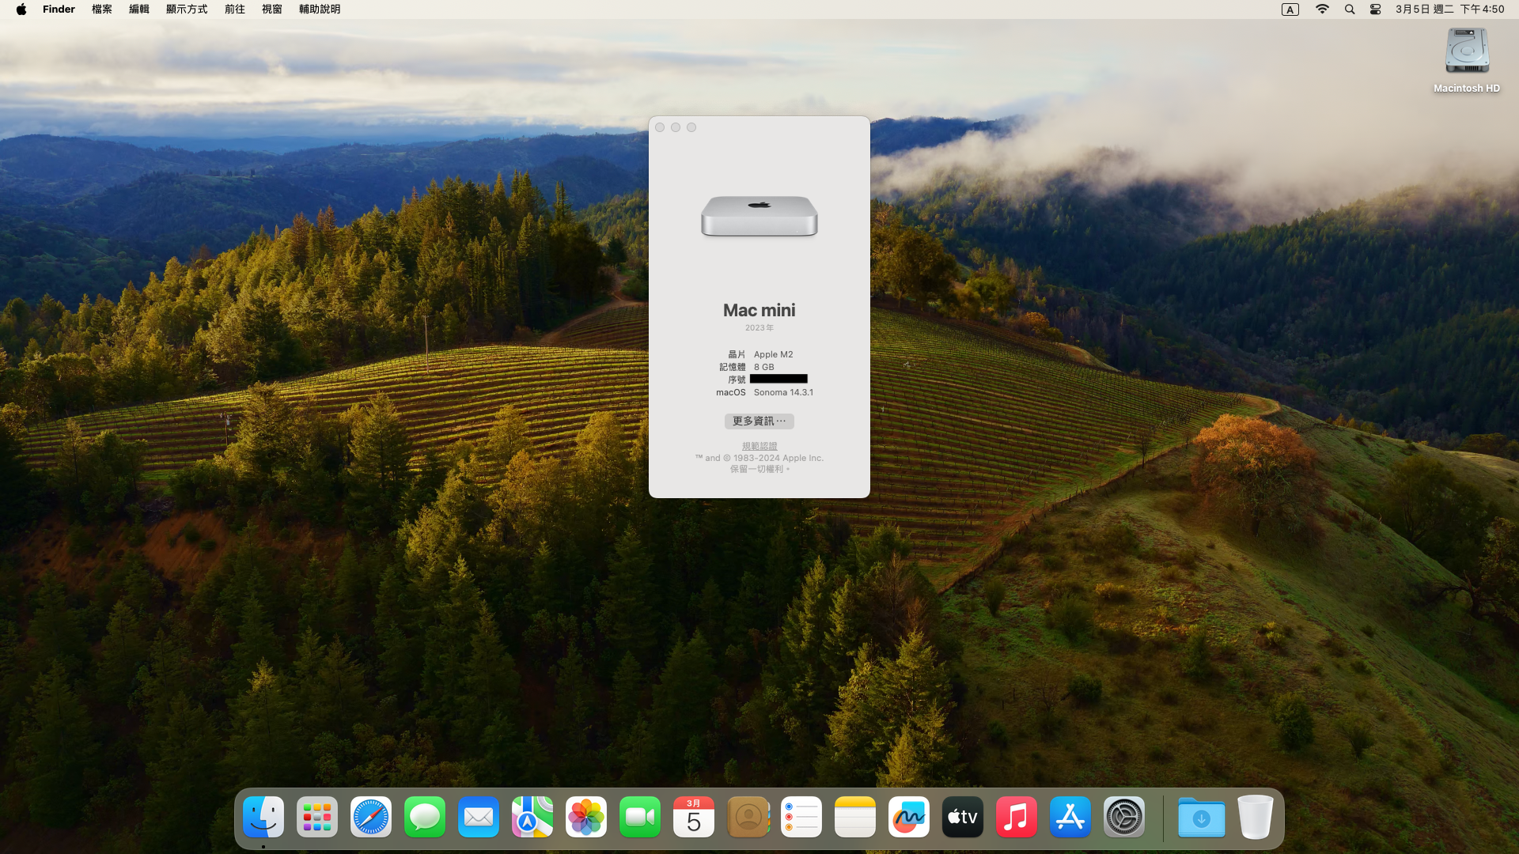Viewport: 1519px width, 854px height.
Task: Minimize the About This Mac window
Action: click(x=676, y=127)
